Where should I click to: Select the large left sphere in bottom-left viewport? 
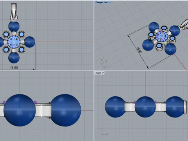click(20, 110)
